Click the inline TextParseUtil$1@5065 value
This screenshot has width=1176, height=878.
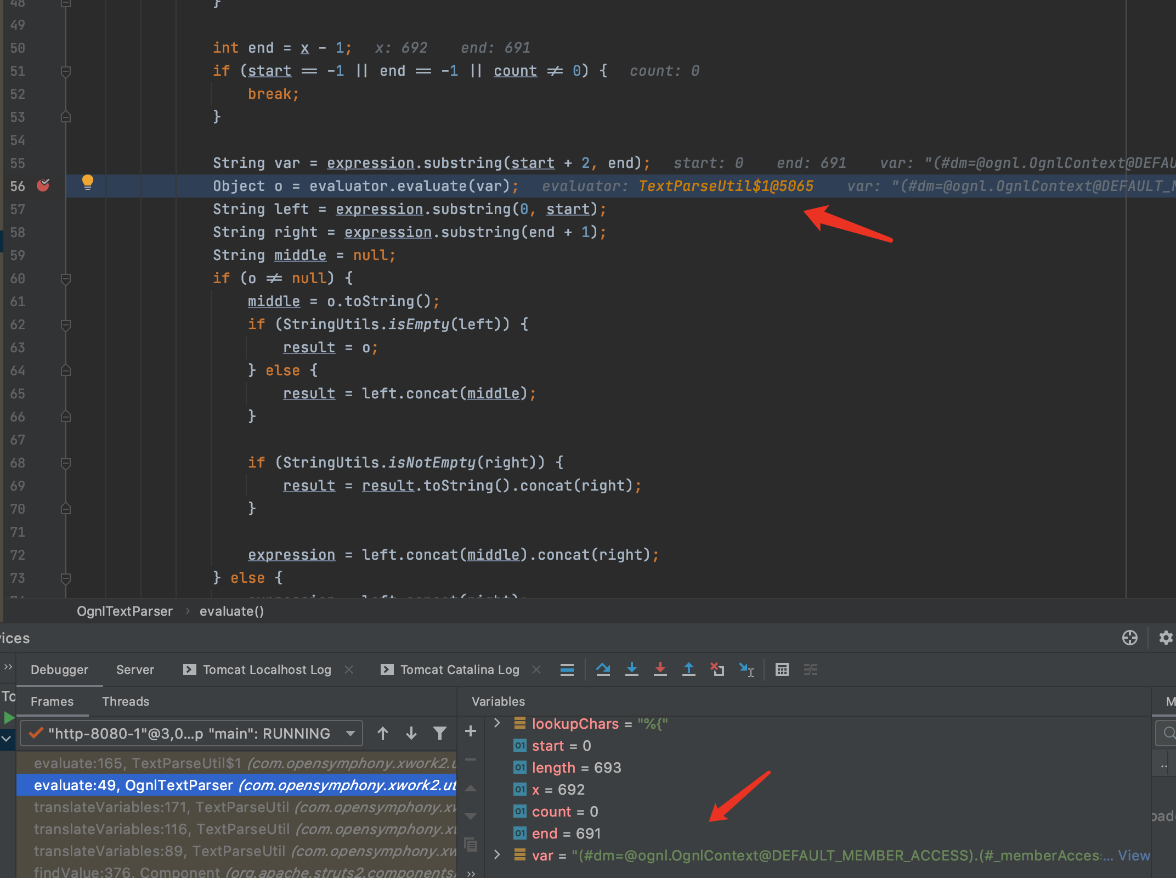726,186
